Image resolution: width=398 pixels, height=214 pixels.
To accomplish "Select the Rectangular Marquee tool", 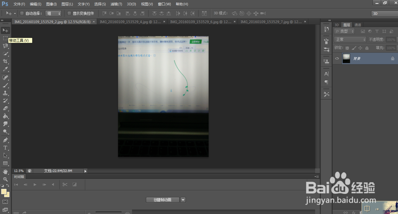I will (5, 38).
